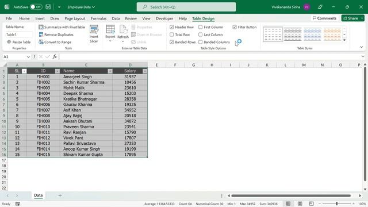The height and width of the screenshot is (207, 368).
Task: Switch to View tab
Action: tap(146, 18)
